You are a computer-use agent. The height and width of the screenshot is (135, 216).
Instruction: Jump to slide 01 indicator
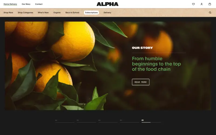point(65,121)
